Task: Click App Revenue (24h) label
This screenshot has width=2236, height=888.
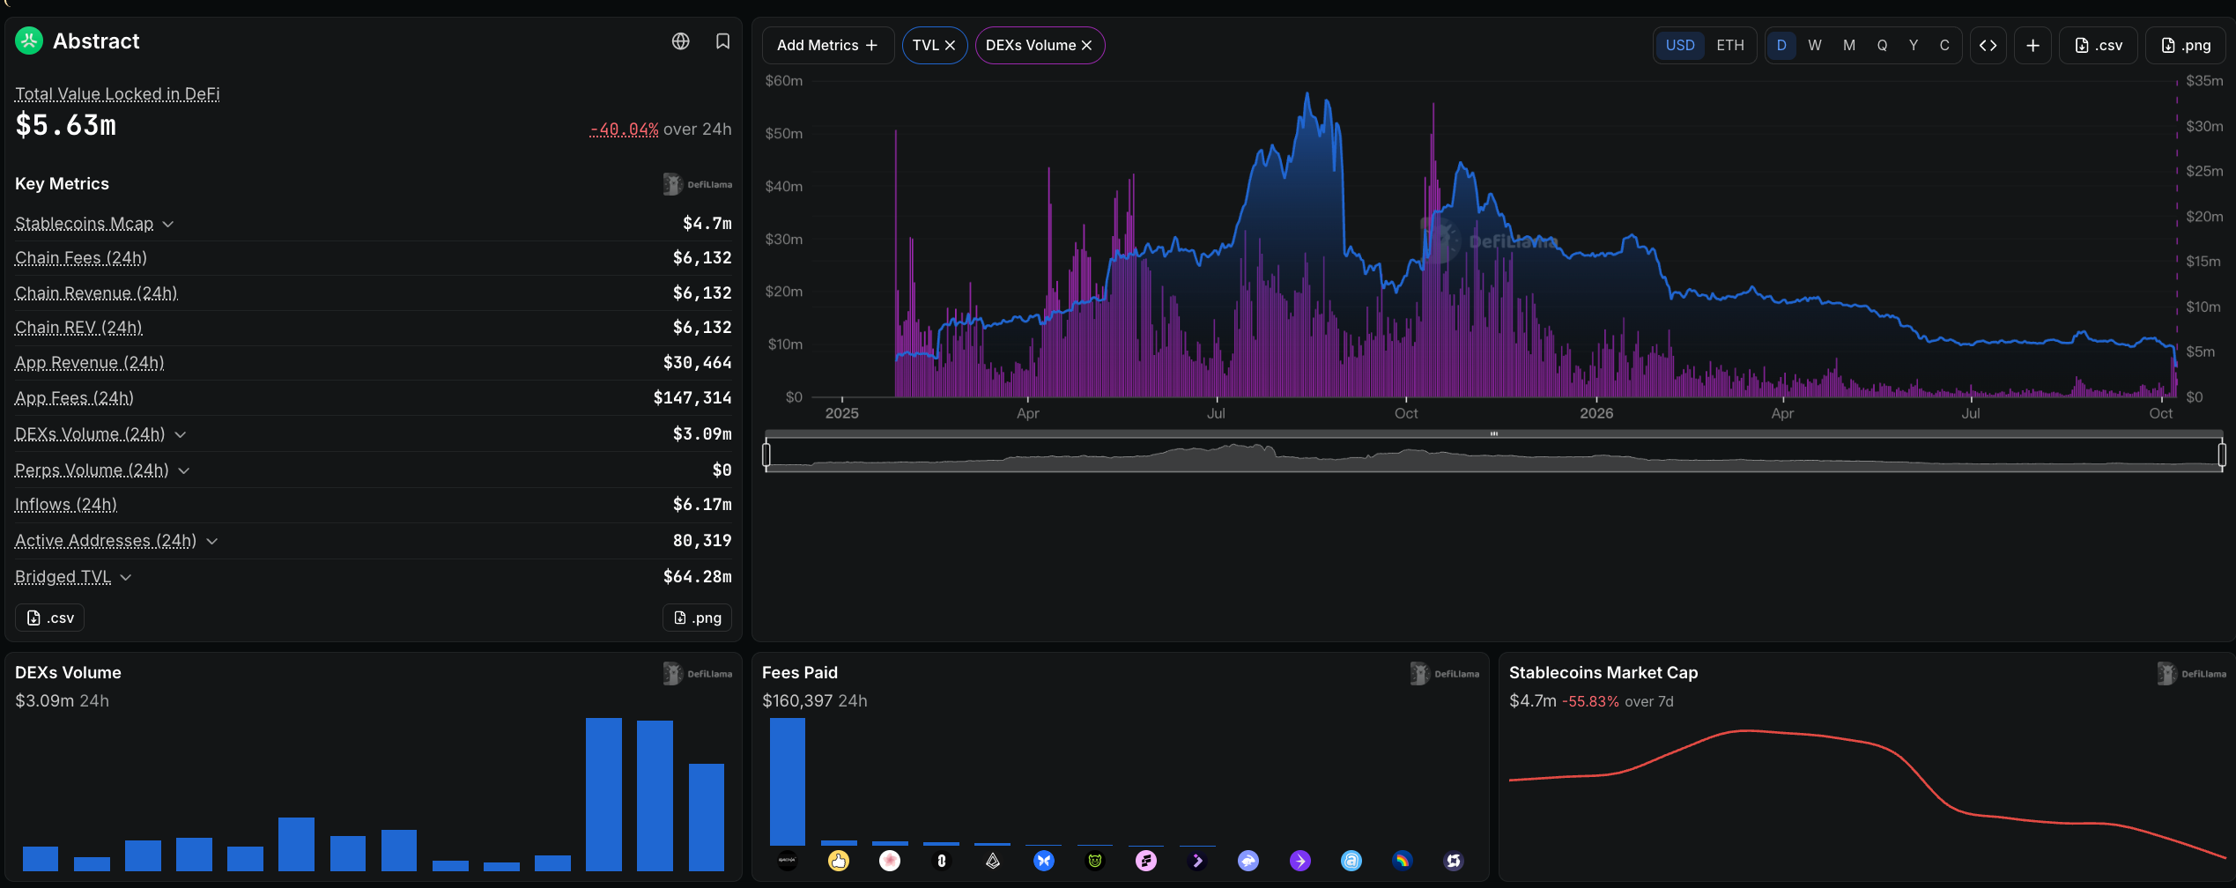Action: (x=90, y=363)
